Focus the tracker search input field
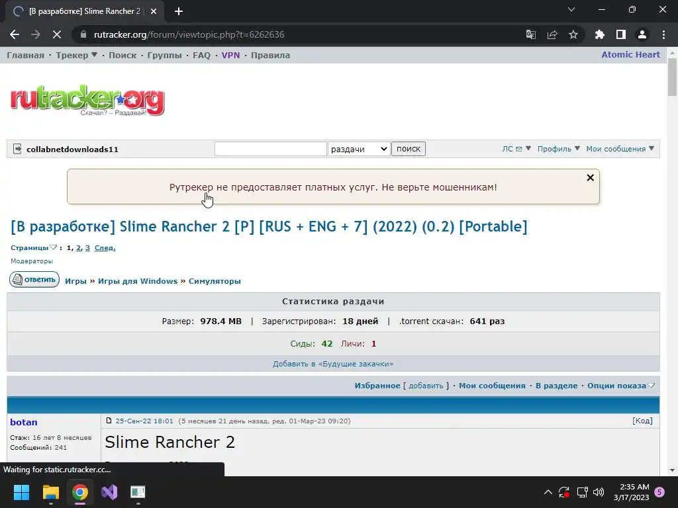Image resolution: width=678 pixels, height=508 pixels. (x=271, y=149)
